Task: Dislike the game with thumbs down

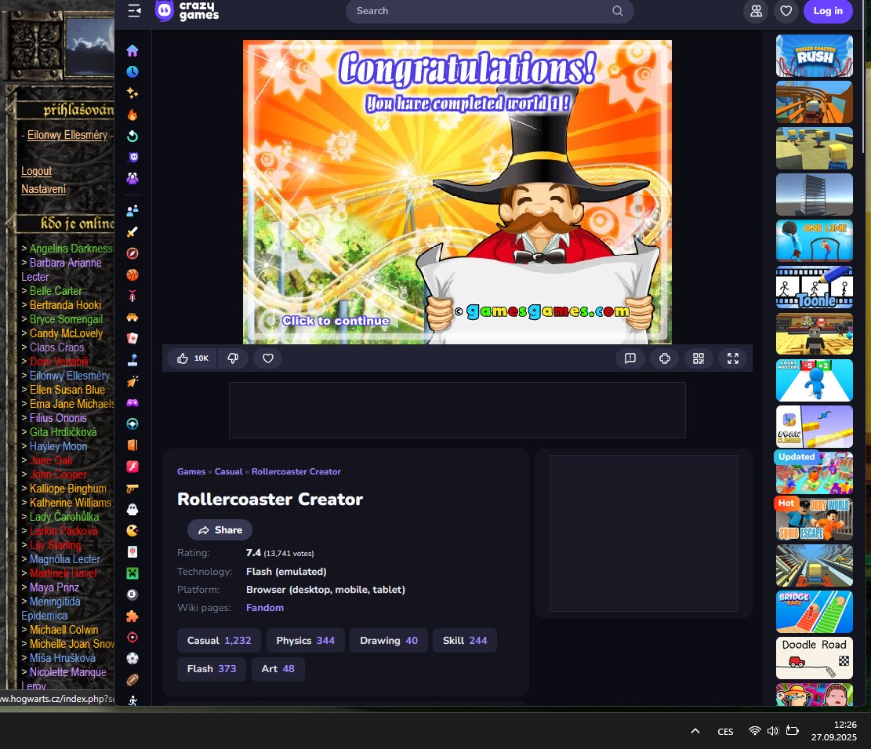Action: point(233,358)
